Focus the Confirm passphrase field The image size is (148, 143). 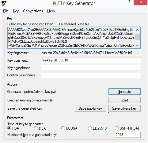pyautogui.click(x=91, y=75)
